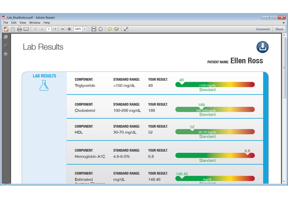Send file by email envelope icon

(x=26, y=29)
